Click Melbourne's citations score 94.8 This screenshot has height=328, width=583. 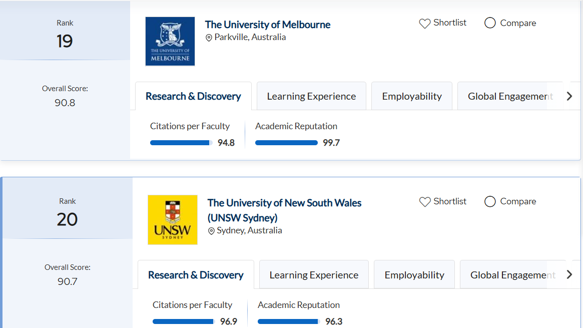[x=226, y=143]
